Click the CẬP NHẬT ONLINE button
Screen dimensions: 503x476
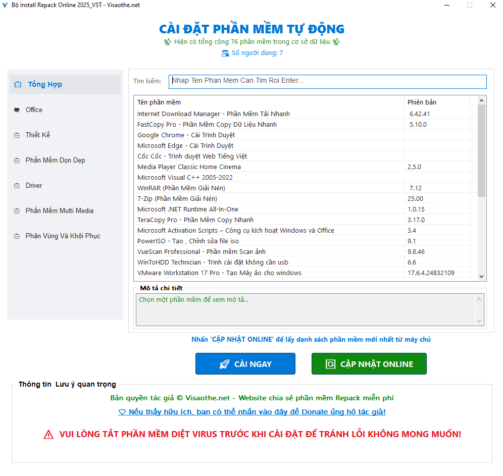point(369,364)
